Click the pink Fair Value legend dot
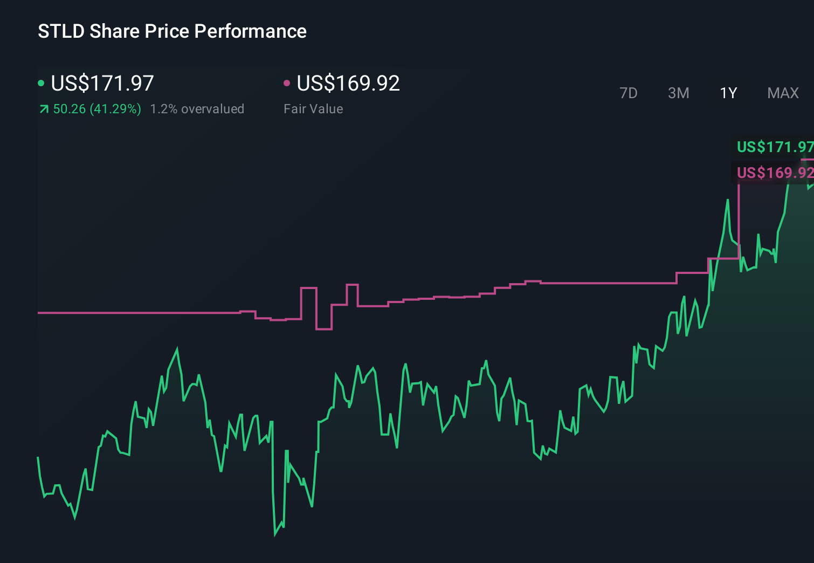Screen dimensions: 814x563 coord(287,83)
